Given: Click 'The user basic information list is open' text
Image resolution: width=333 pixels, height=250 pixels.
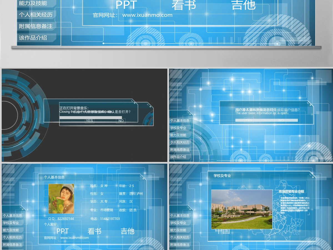Looking at the screenshot, I should pos(262,113).
